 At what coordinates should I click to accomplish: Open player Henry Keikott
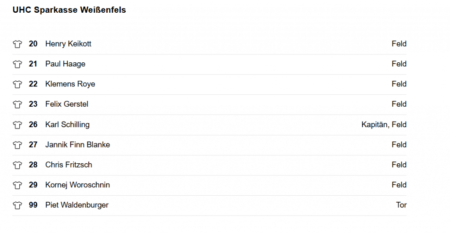click(68, 44)
